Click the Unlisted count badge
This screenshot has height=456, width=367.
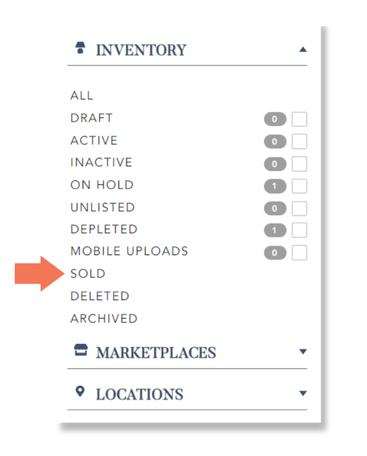click(x=275, y=208)
